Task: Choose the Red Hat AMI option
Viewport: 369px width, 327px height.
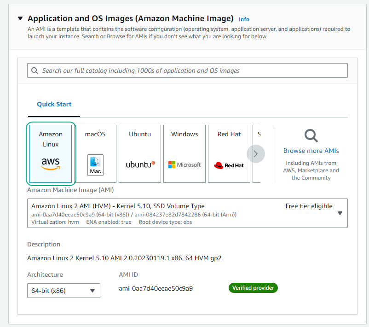Action: tap(229, 153)
